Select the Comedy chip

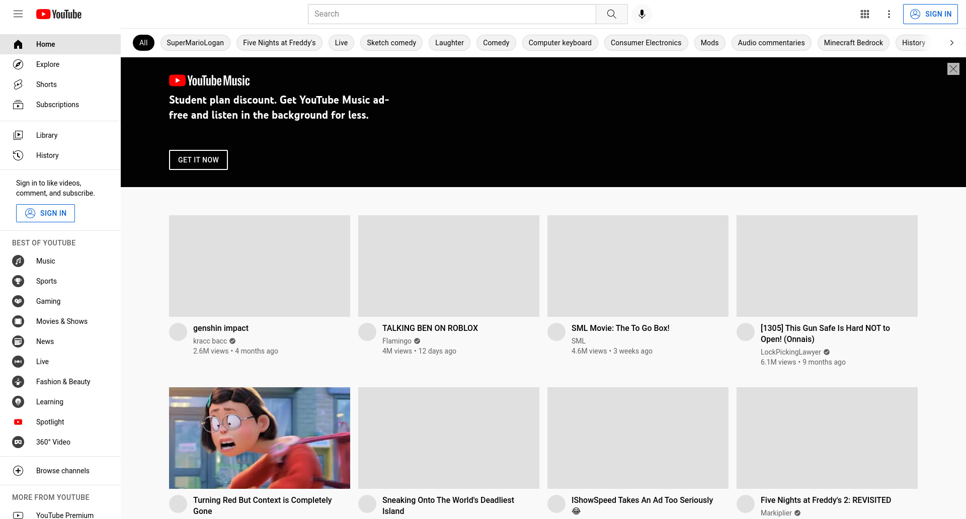(496, 43)
